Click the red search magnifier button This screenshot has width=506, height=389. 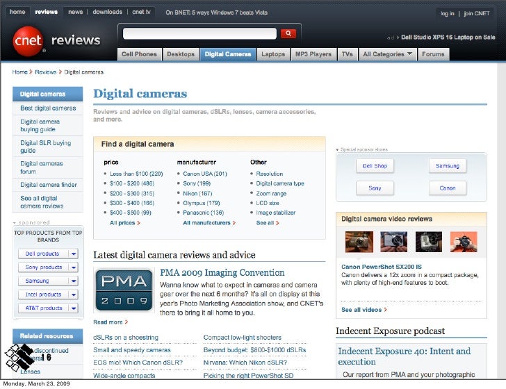pyautogui.click(x=288, y=33)
